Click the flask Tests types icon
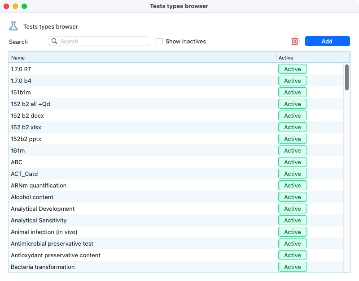 click(13, 26)
